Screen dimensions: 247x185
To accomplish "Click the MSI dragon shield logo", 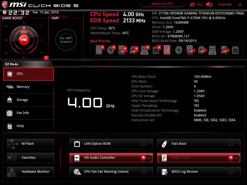I will tap(5, 5).
